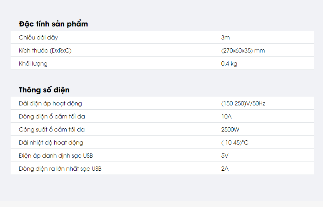The image size is (323, 207).
Task: Select the 'Kích thước (DxRxC)' label
Action: coord(45,51)
